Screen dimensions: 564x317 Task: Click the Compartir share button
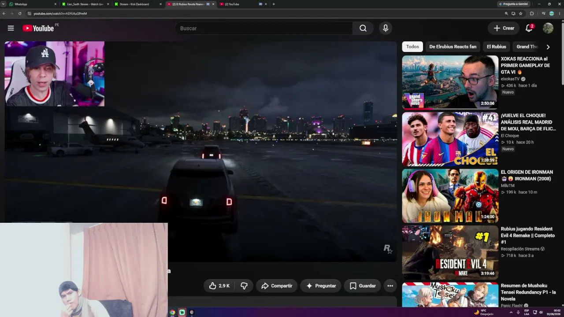277,286
